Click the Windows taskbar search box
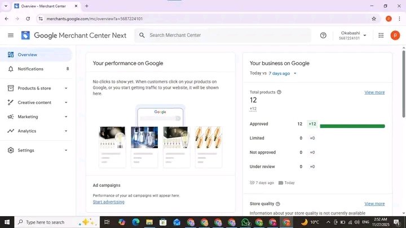Viewport: 406px width, 228px height. 57,222
